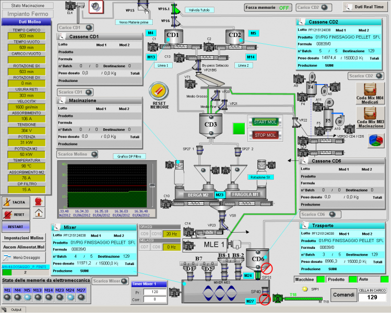Go to home screen icon
Image resolution: width=391 pixels, height=313 pixels.
coord(39,213)
